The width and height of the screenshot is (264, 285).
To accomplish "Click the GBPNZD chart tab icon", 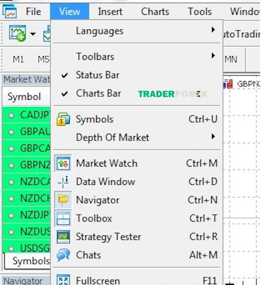I will 228,84.
